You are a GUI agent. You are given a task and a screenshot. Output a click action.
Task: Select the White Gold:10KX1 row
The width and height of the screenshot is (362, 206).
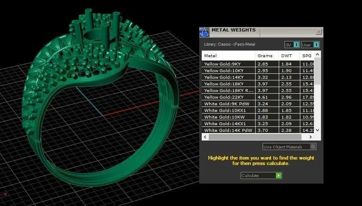tap(258, 110)
